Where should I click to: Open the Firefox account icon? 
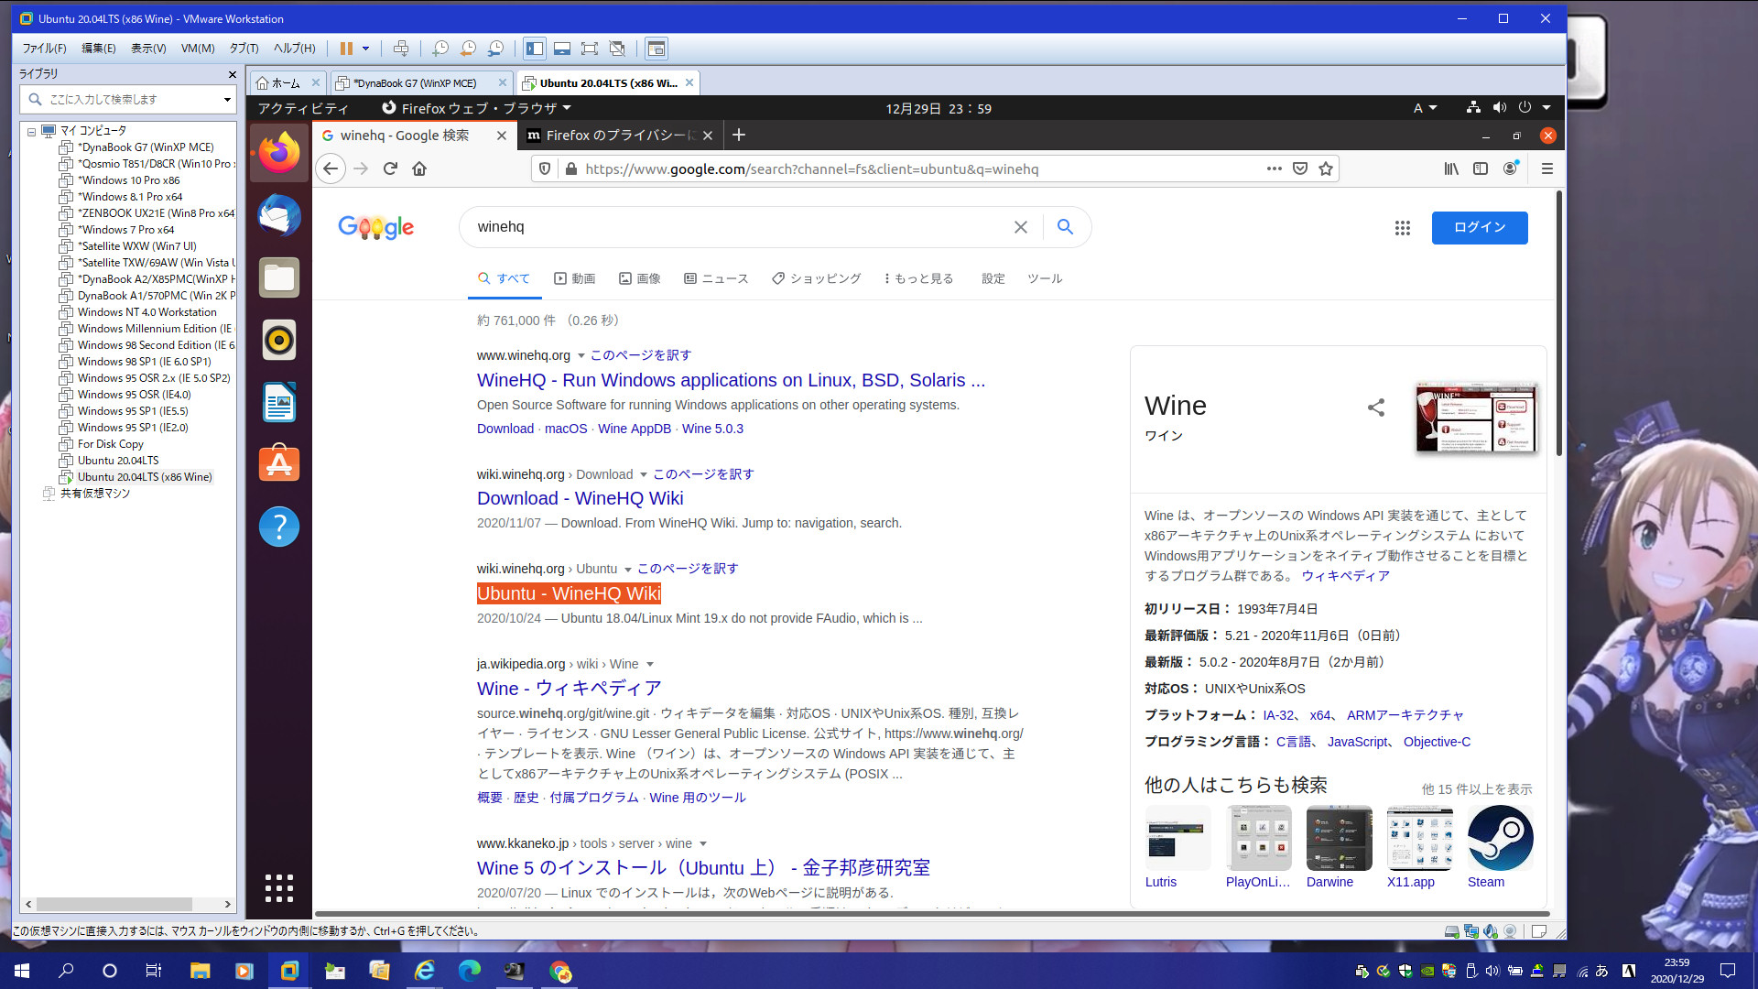point(1510,168)
